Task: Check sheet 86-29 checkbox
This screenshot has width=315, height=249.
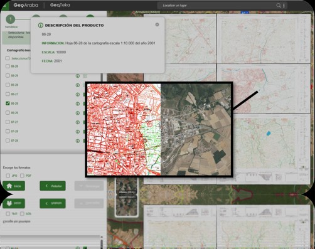Action: coord(8,113)
